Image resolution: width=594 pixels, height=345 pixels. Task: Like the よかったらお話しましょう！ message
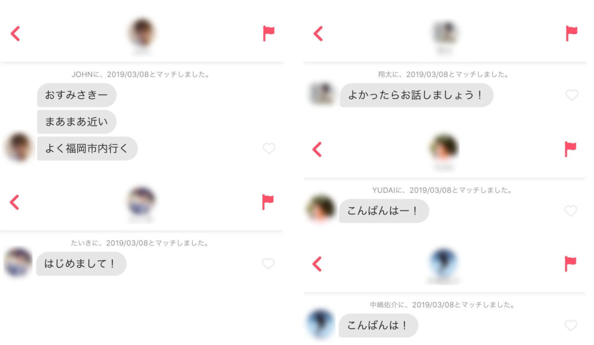[x=572, y=95]
